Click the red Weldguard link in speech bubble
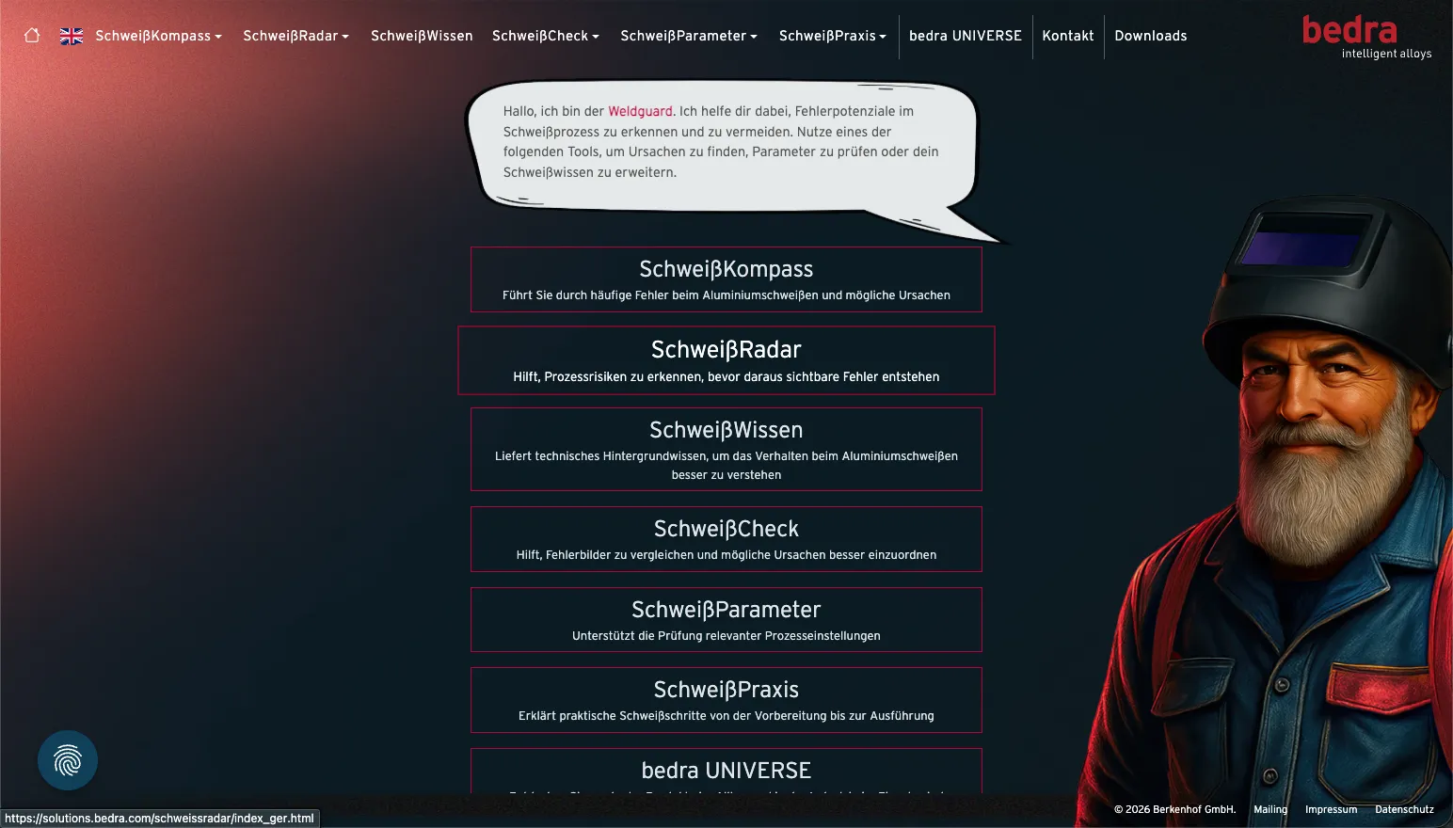 640,111
